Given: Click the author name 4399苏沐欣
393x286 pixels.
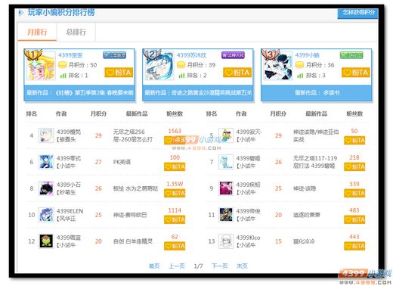Looking at the screenshot, I should pyautogui.click(x=191, y=55).
